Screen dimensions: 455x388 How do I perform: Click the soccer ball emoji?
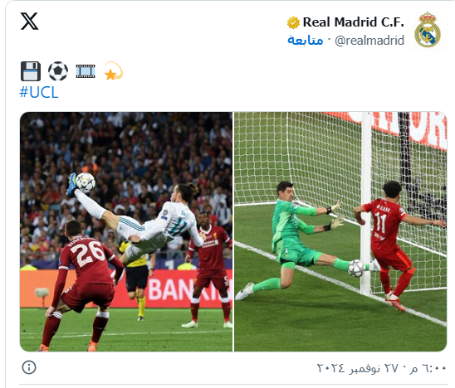click(58, 71)
